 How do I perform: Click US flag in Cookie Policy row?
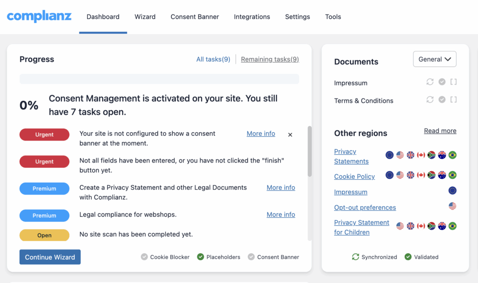(x=400, y=175)
